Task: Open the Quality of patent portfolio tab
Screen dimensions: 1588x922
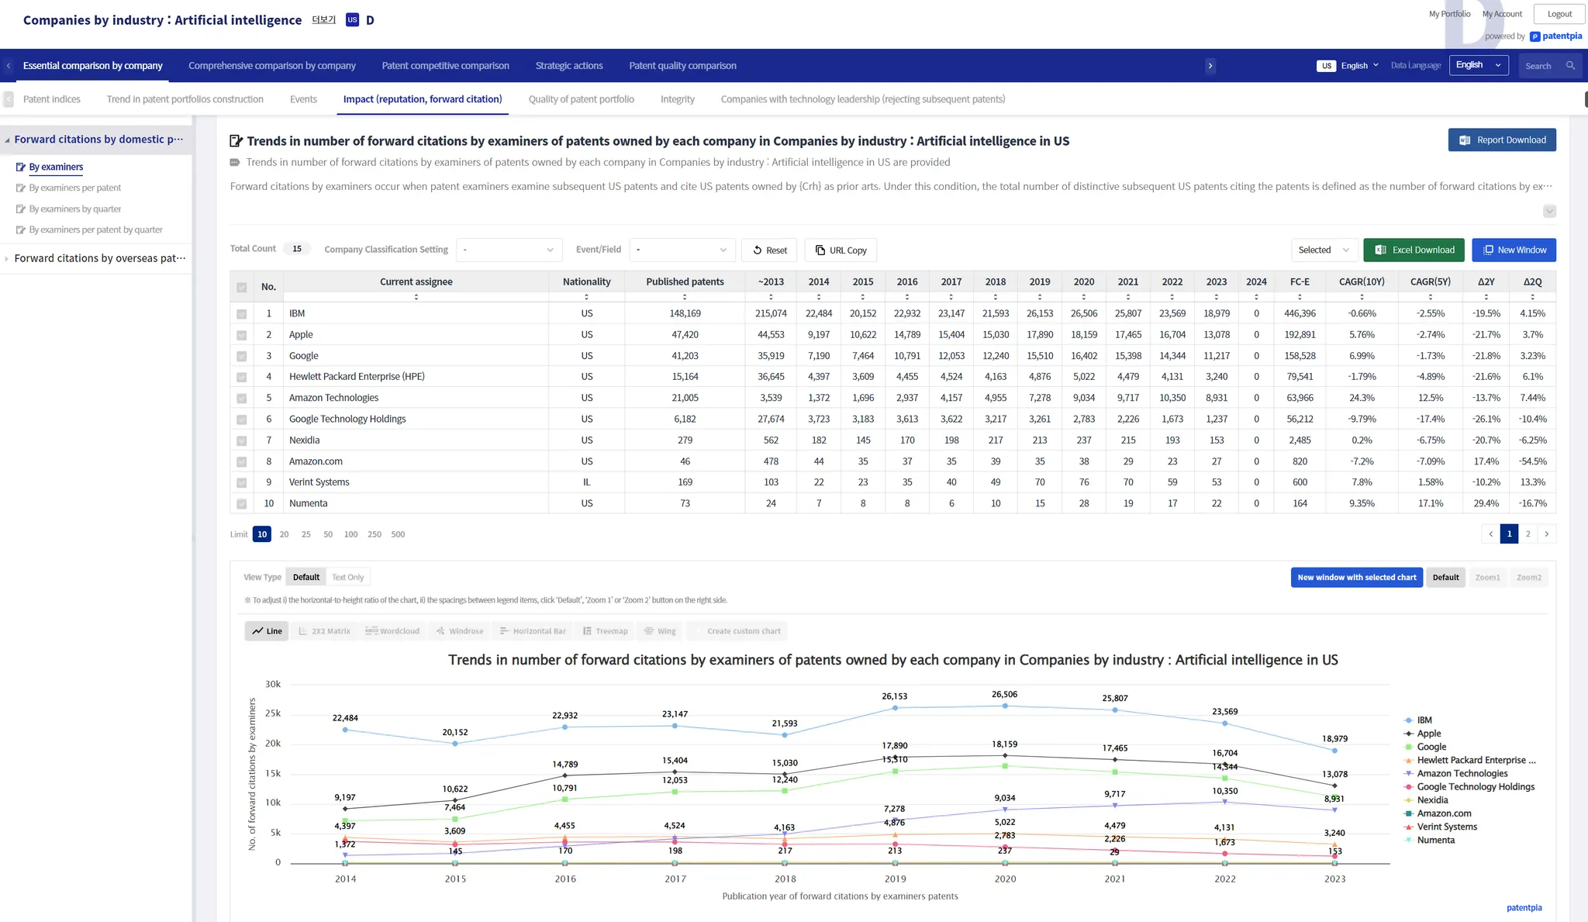Action: pyautogui.click(x=581, y=99)
